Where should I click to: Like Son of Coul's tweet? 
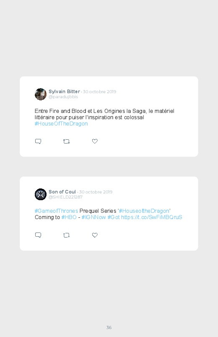pyautogui.click(x=95, y=235)
